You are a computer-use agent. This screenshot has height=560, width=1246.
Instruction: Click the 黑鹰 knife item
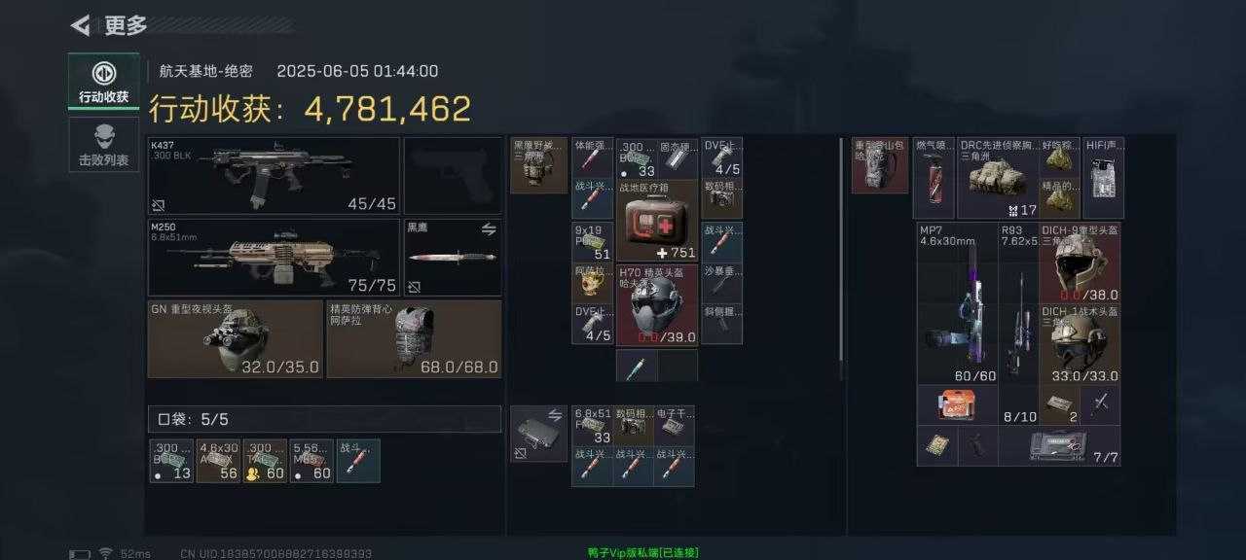pyautogui.click(x=453, y=257)
